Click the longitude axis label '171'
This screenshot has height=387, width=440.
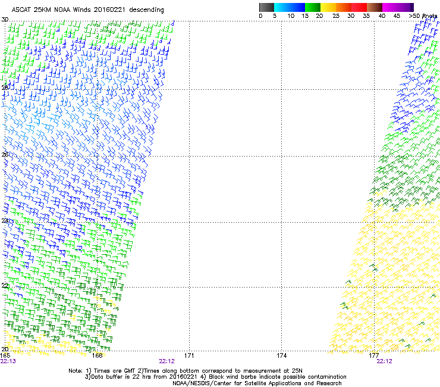(189, 356)
